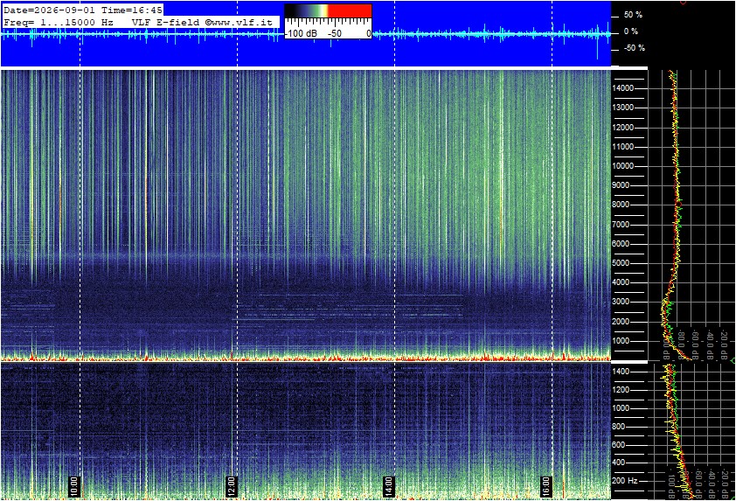Image resolution: width=736 pixels, height=501 pixels.
Task: Click the -100 dB color scale label
Action: [301, 33]
